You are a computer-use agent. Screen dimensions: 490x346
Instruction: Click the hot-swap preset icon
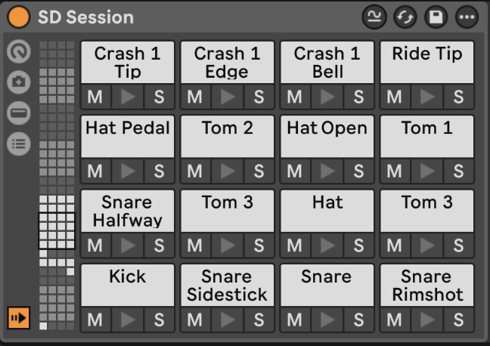point(405,17)
